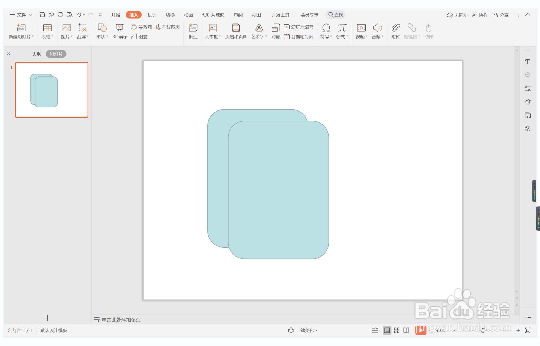
Task: Start slideshow with orange play button
Action: point(420,330)
